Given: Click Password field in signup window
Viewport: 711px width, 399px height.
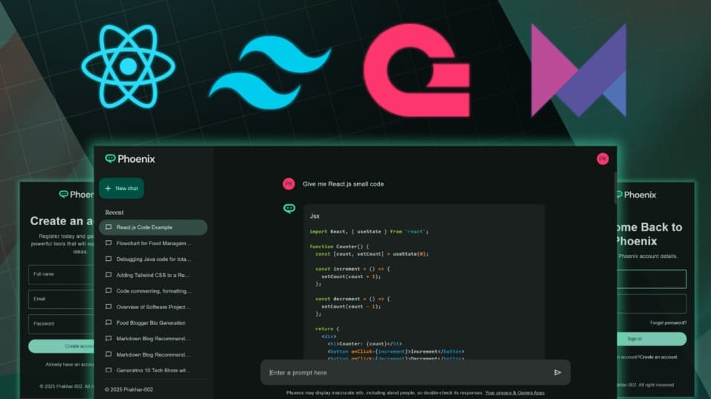Looking at the screenshot, I should point(61,324).
